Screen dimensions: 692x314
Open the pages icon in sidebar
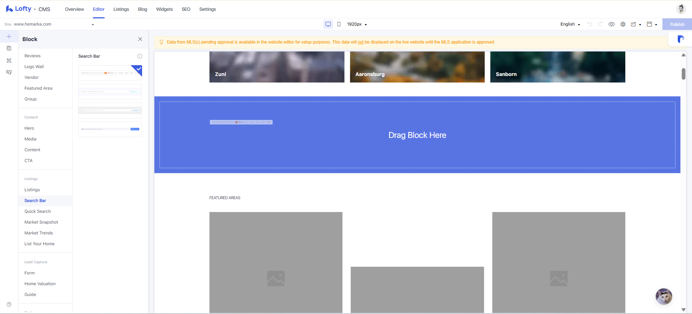9,48
